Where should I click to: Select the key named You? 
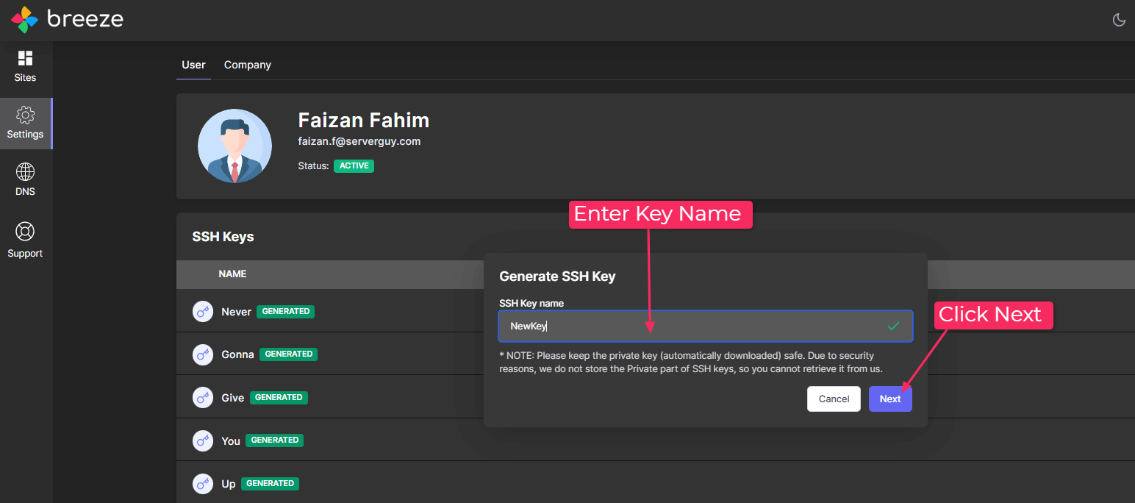pyautogui.click(x=231, y=441)
